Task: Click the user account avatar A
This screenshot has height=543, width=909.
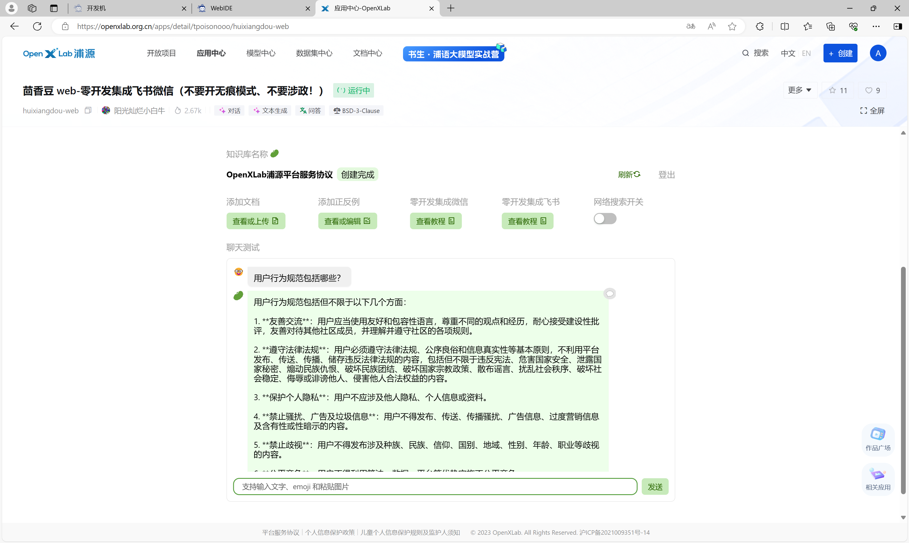Action: 878,54
